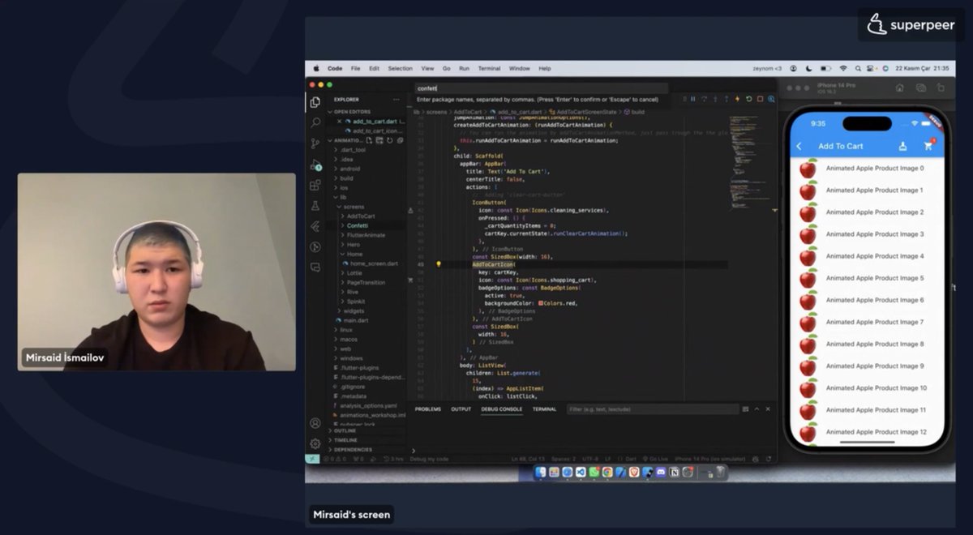Open home_screen.dart in explorer
This screenshot has height=535, width=973.
374,263
